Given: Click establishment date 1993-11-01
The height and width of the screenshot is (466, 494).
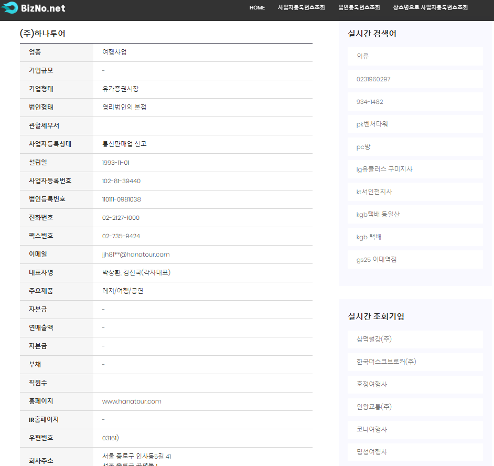Looking at the screenshot, I should [x=115, y=163].
